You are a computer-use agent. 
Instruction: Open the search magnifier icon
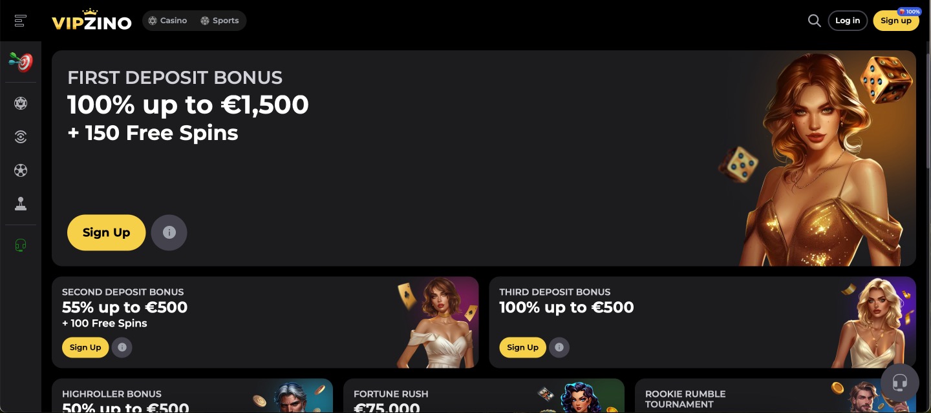814,21
